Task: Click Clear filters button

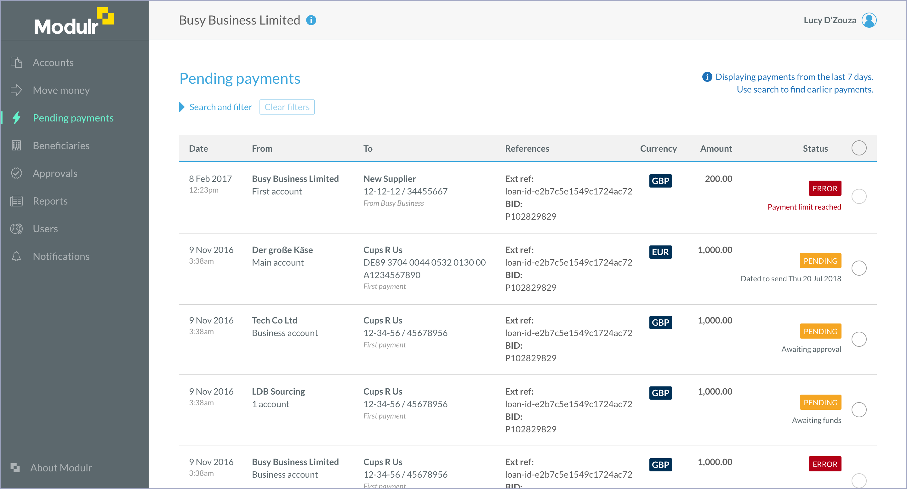Action: tap(287, 107)
